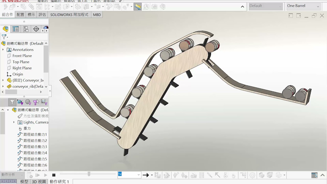Expand Lights, Camera node in motion tree

pos(14,122)
